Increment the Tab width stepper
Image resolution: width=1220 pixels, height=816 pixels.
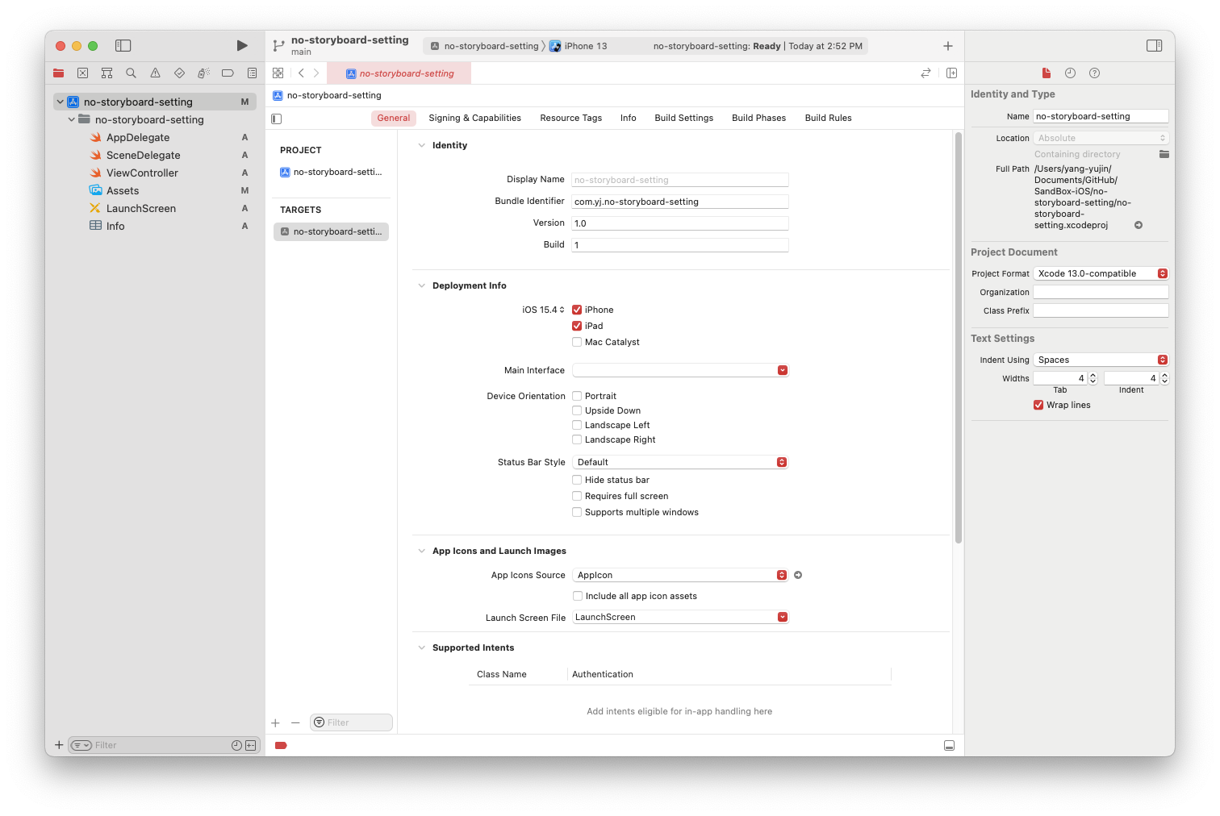tap(1093, 375)
